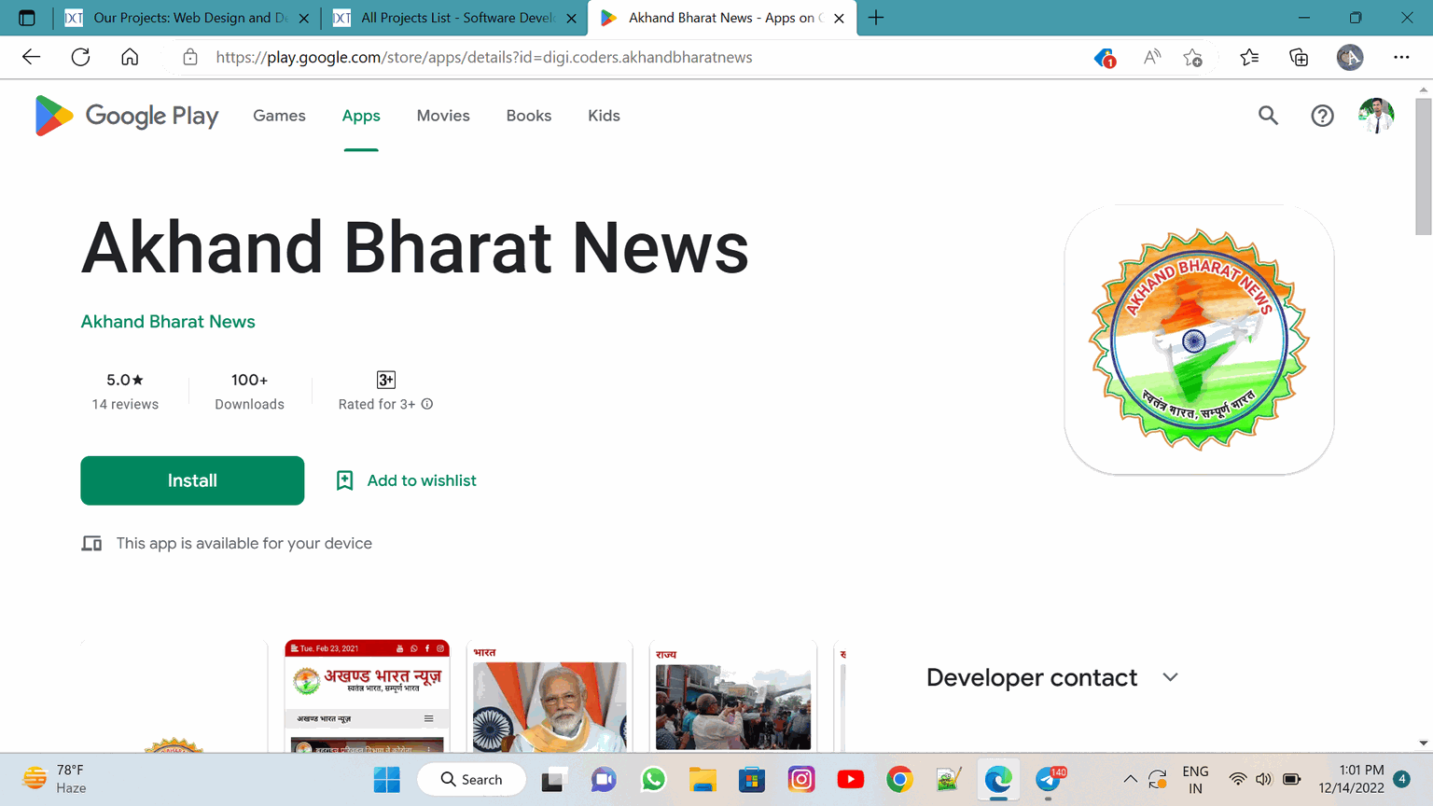Open File Explorer from the taskbar
This screenshot has width=1433, height=806.
(x=703, y=779)
